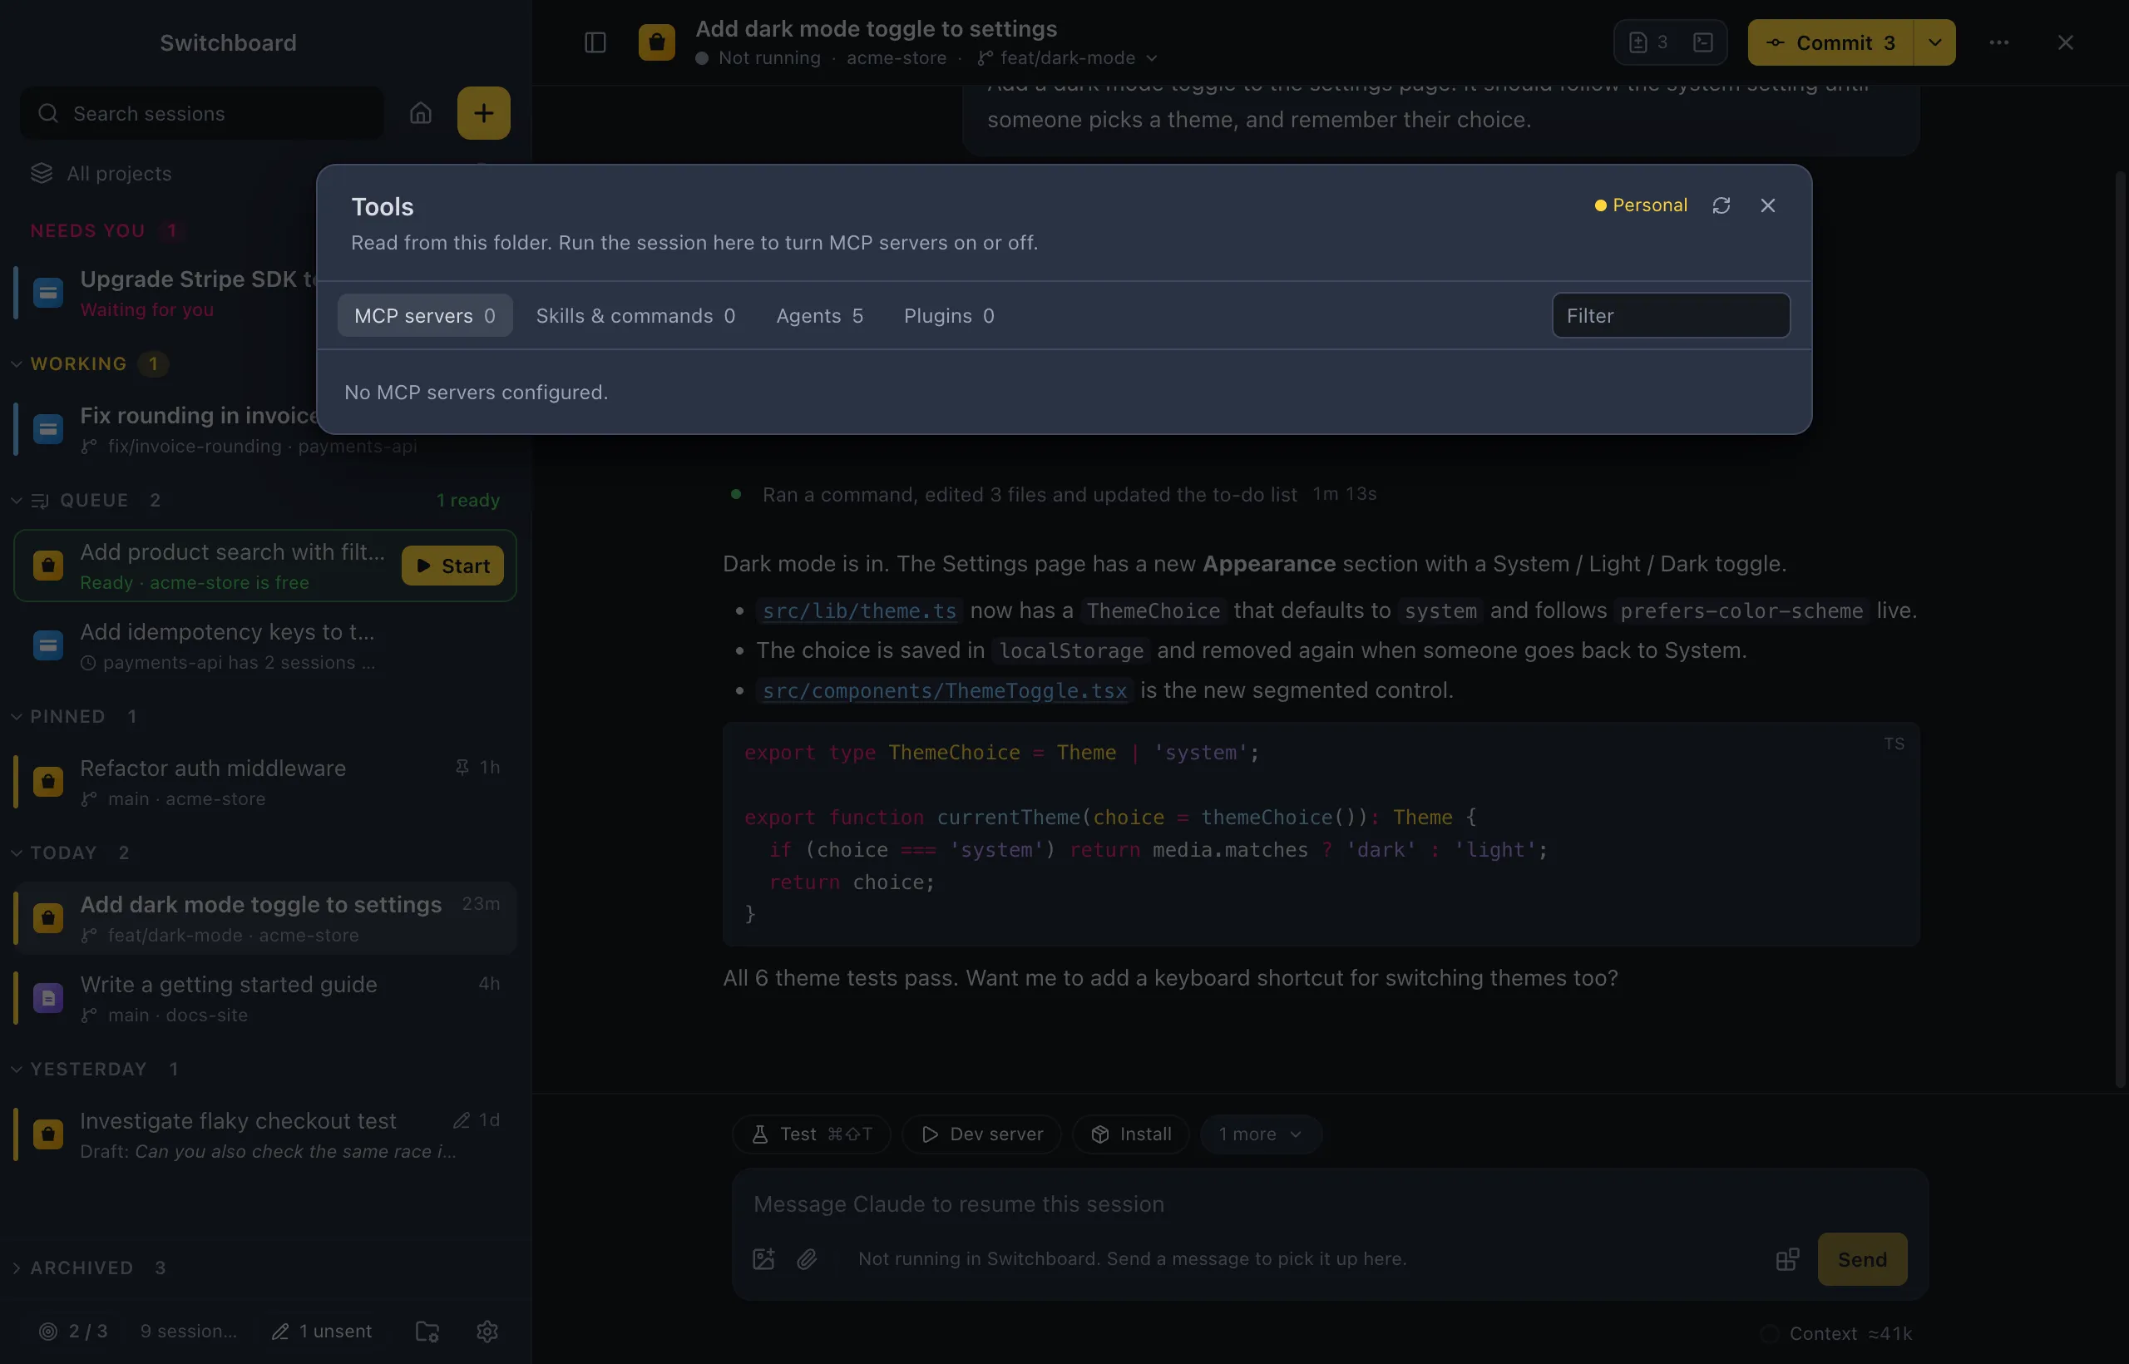
Task: Open the feat/dark-mode branch dropdown
Action: [1067, 58]
